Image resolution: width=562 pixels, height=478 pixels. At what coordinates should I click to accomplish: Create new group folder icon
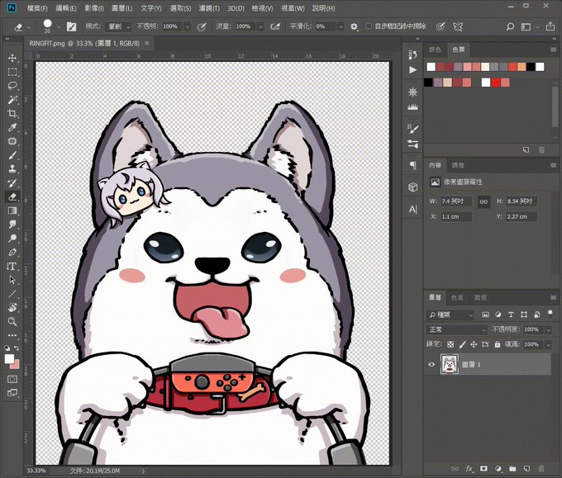click(x=512, y=468)
